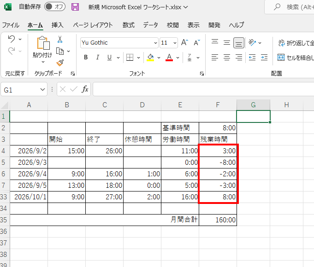314x267 pixels.
Task: Switch to the ヘルプ tab
Action: coord(237,25)
